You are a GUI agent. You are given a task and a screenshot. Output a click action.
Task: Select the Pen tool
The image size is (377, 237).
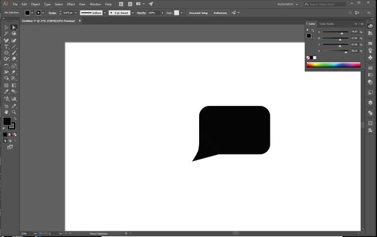coord(6,41)
